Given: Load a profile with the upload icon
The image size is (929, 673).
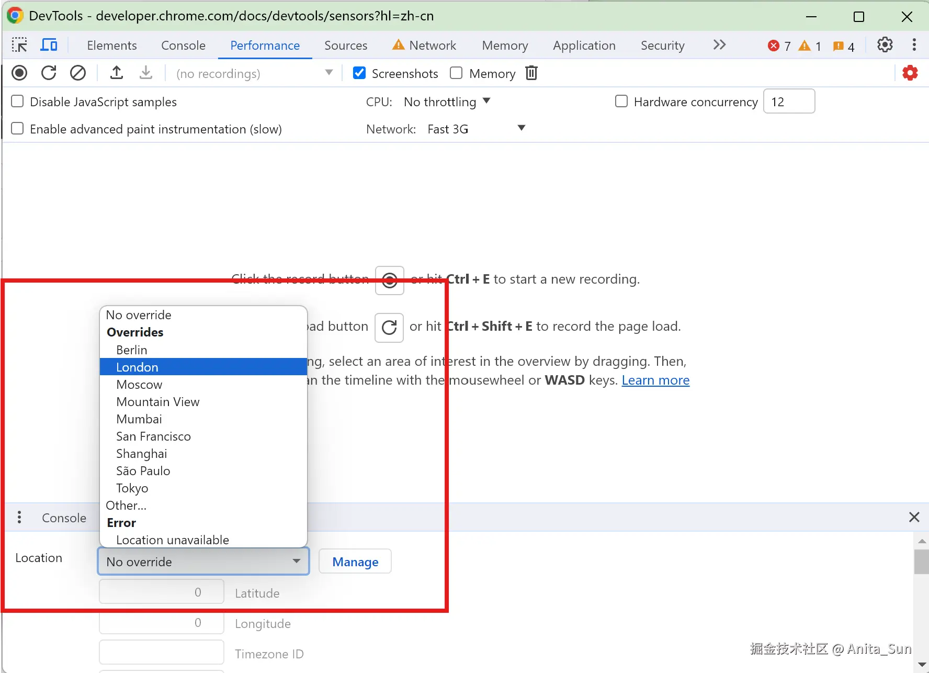Looking at the screenshot, I should [x=117, y=73].
